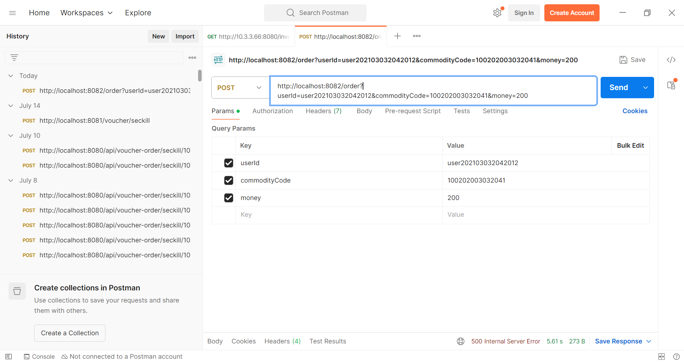Image resolution: width=684 pixels, height=363 pixels.
Task: Click Not connected to a Postman account
Action: (x=122, y=357)
